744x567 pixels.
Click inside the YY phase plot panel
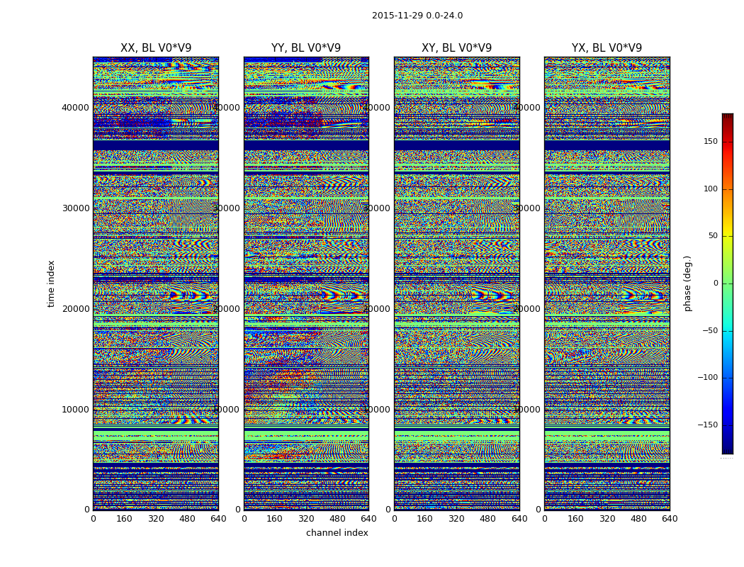click(x=306, y=283)
